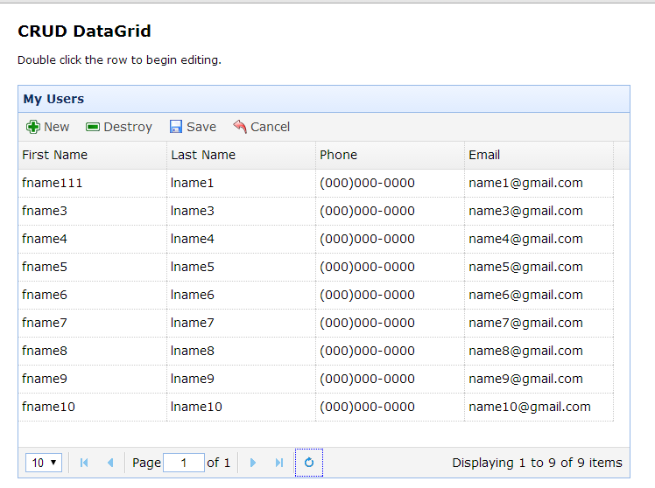
Task: Click the Save floppy disk icon
Action: tap(176, 127)
